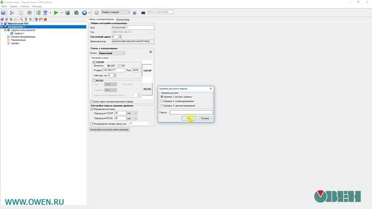Click the green globe refresh icon
372x209 pixels.
pos(76,13)
